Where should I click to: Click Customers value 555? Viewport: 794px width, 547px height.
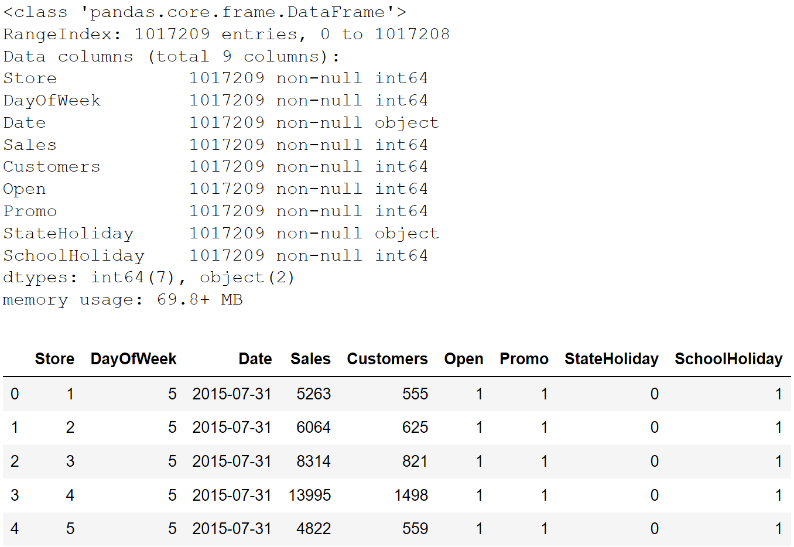pyautogui.click(x=415, y=394)
